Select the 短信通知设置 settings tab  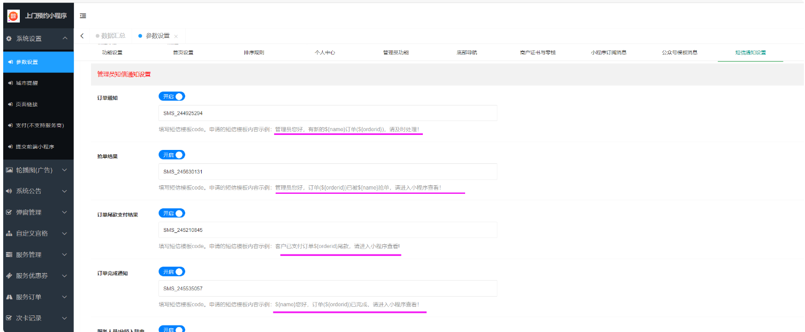tap(750, 52)
